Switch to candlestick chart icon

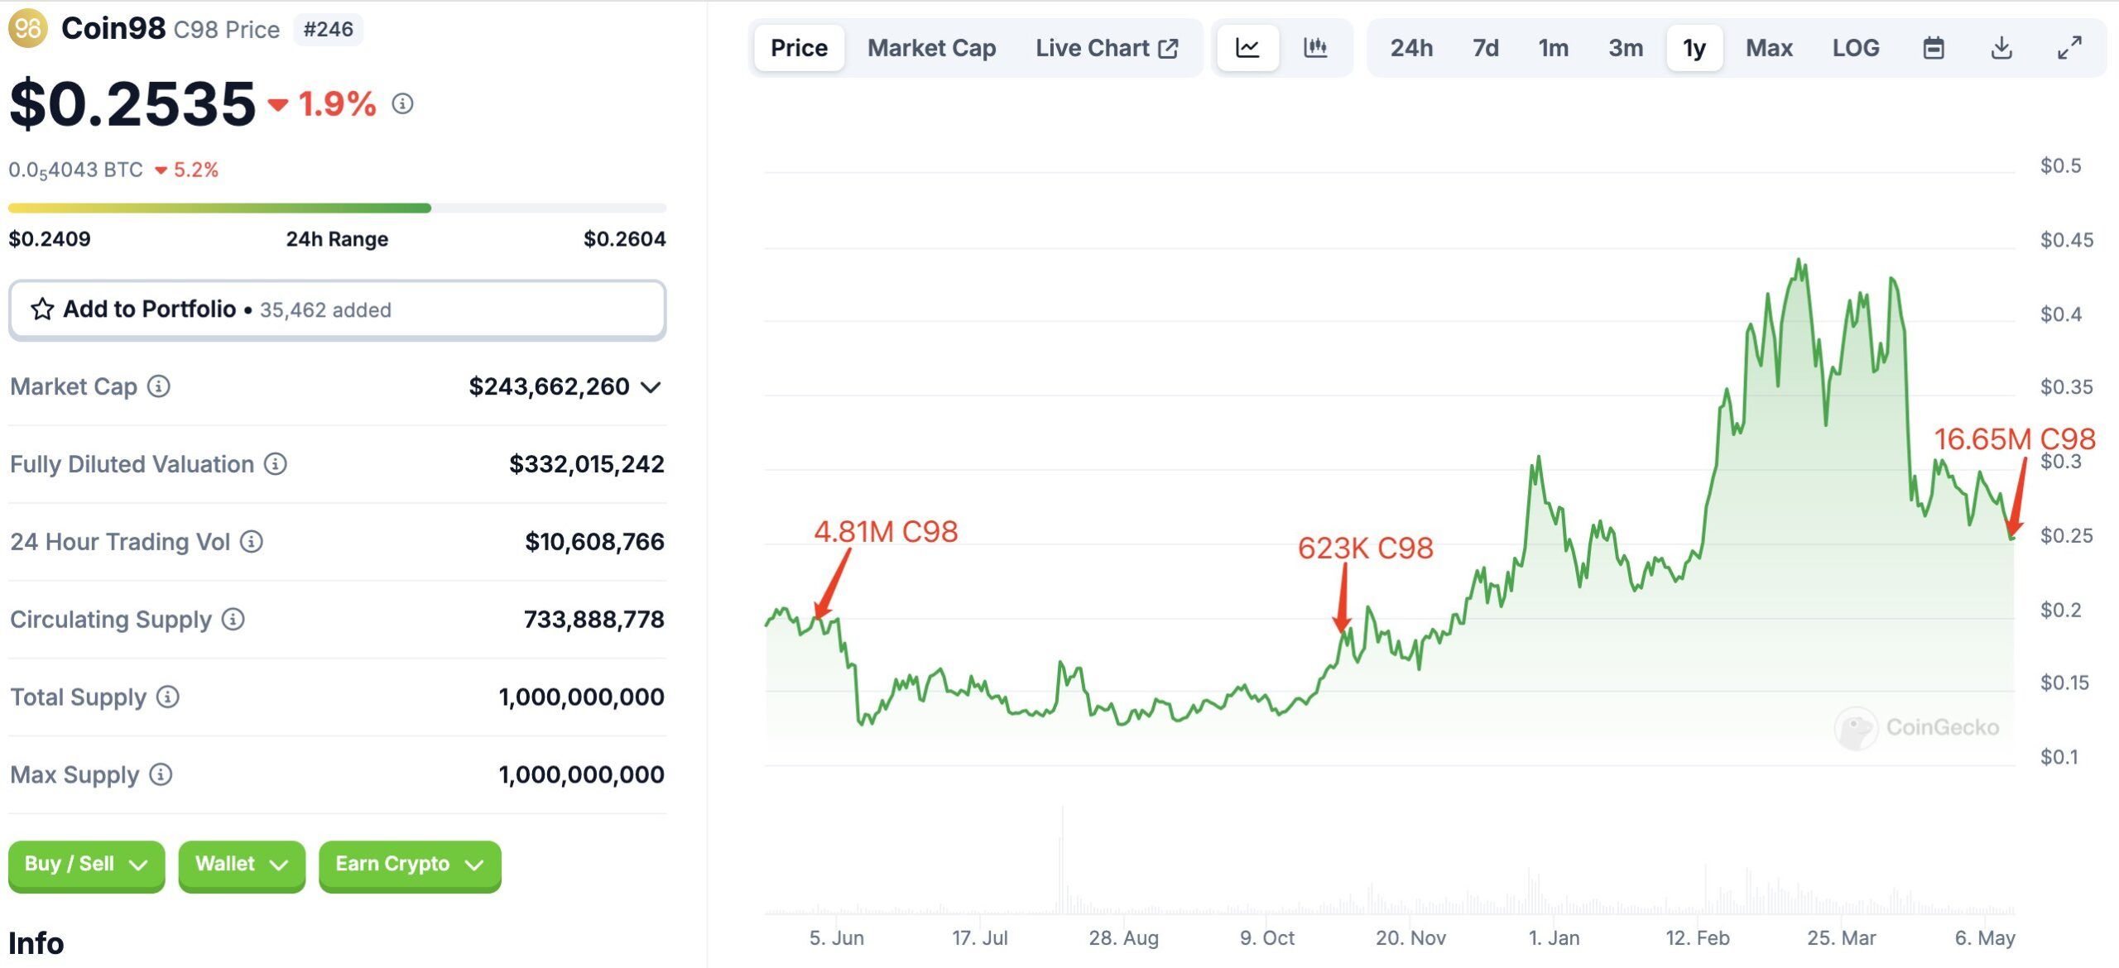pos(1315,48)
